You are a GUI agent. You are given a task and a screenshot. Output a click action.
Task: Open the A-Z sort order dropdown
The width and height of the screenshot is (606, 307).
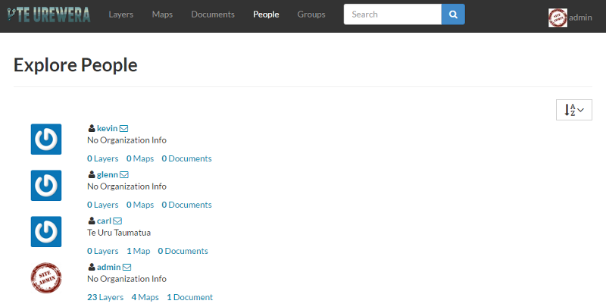(x=574, y=110)
